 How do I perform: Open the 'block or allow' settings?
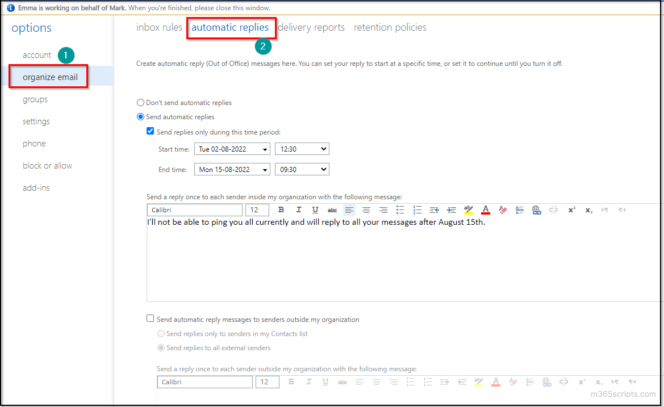click(47, 165)
